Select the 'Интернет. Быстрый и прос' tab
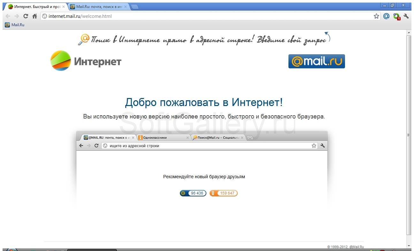Viewport: 414px width, 251px height. tap(36, 7)
